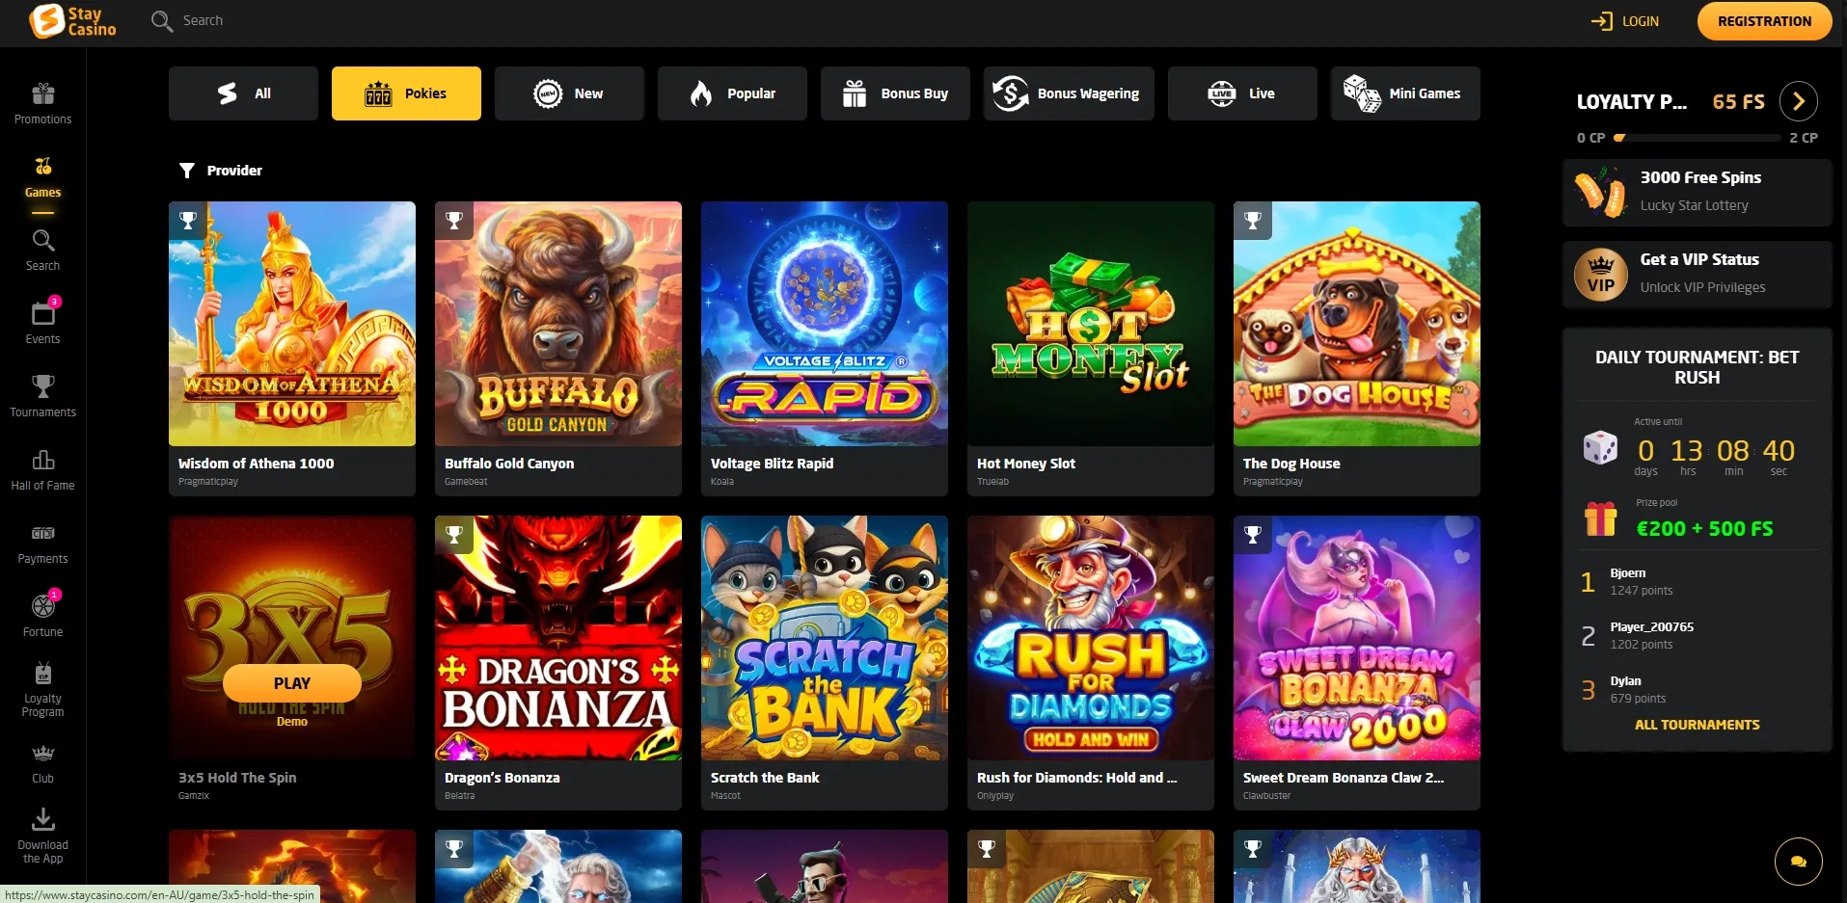Activate the Mini Games filter
This screenshot has width=1847, height=903.
click(1404, 93)
